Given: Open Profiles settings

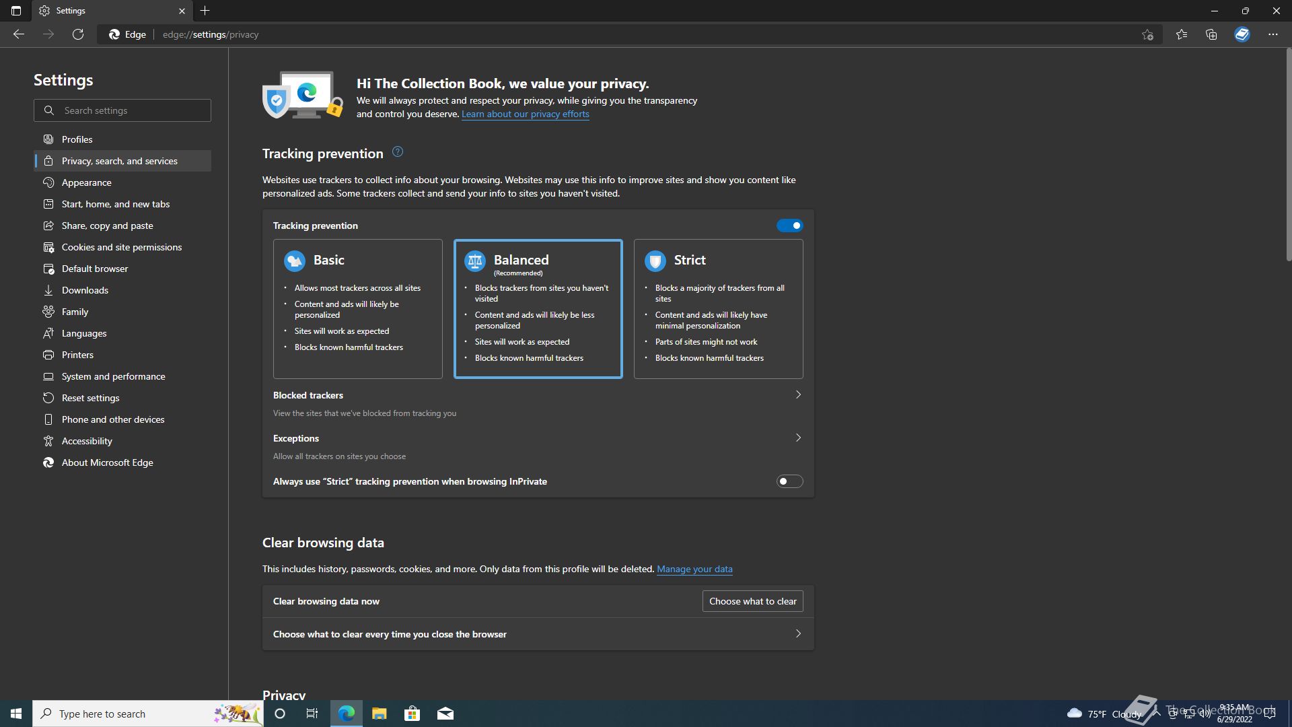Looking at the screenshot, I should tap(122, 139).
